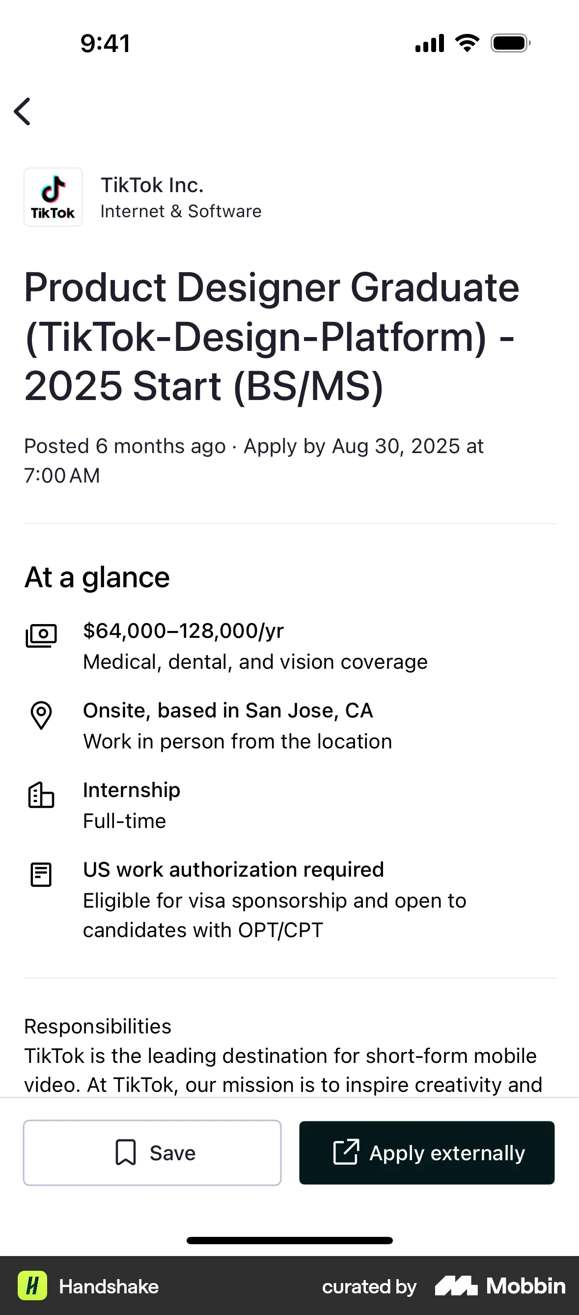This screenshot has width=579, height=1315.
Task: Tap the Mobbin logo
Action: [x=500, y=1286]
